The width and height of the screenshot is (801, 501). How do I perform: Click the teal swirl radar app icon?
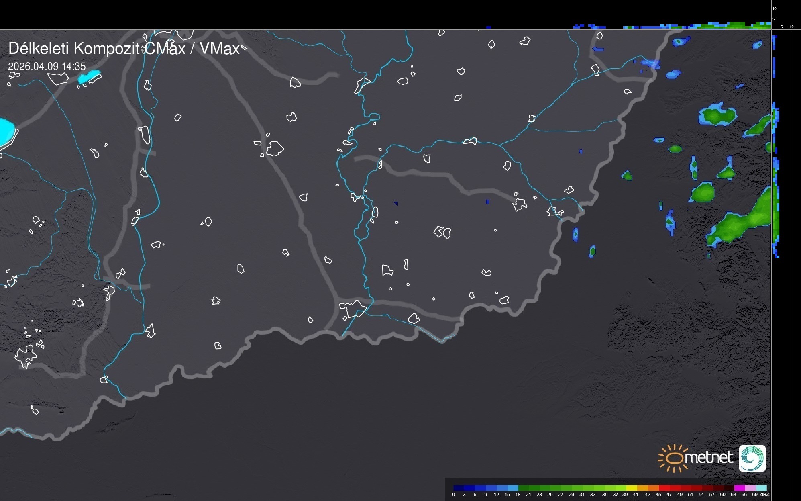click(752, 458)
